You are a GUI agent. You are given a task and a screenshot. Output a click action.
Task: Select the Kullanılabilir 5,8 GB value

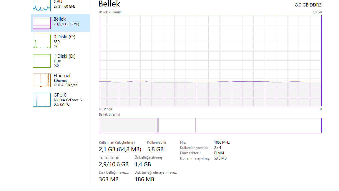click(155, 150)
